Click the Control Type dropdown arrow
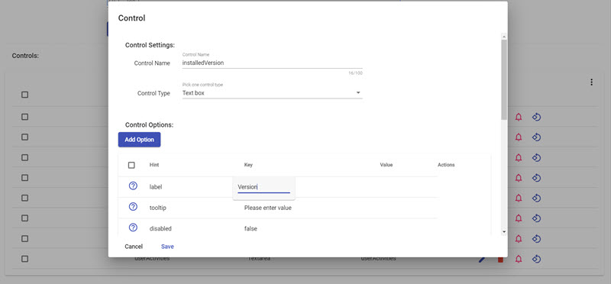611x284 pixels. click(x=358, y=93)
